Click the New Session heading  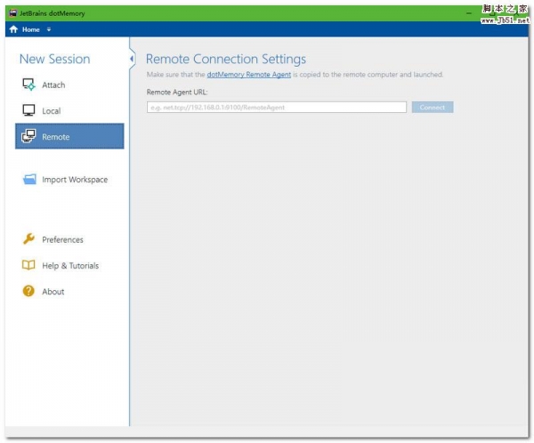(x=55, y=59)
